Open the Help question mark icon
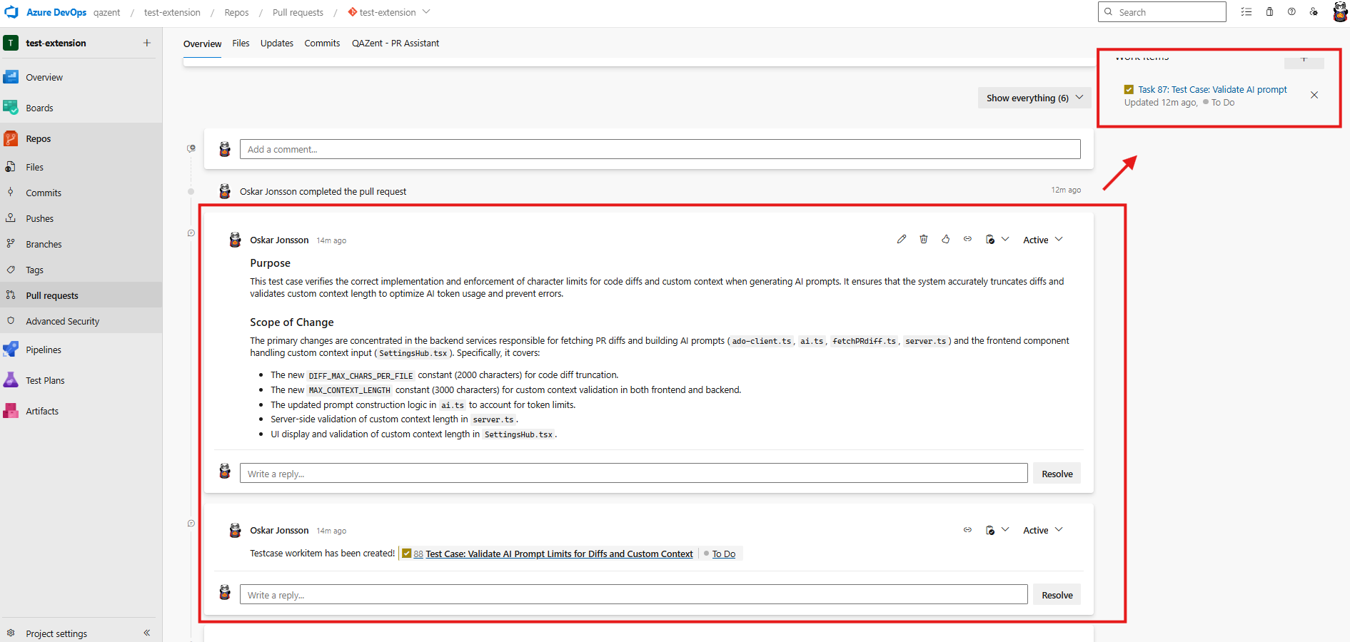1350x642 pixels. pyautogui.click(x=1291, y=12)
